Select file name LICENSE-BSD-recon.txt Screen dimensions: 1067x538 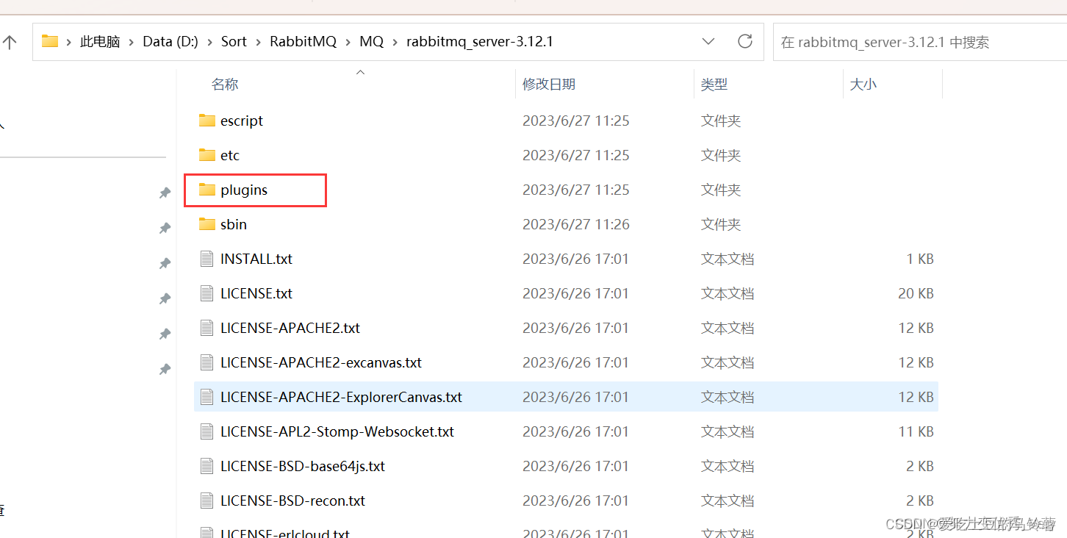(293, 501)
